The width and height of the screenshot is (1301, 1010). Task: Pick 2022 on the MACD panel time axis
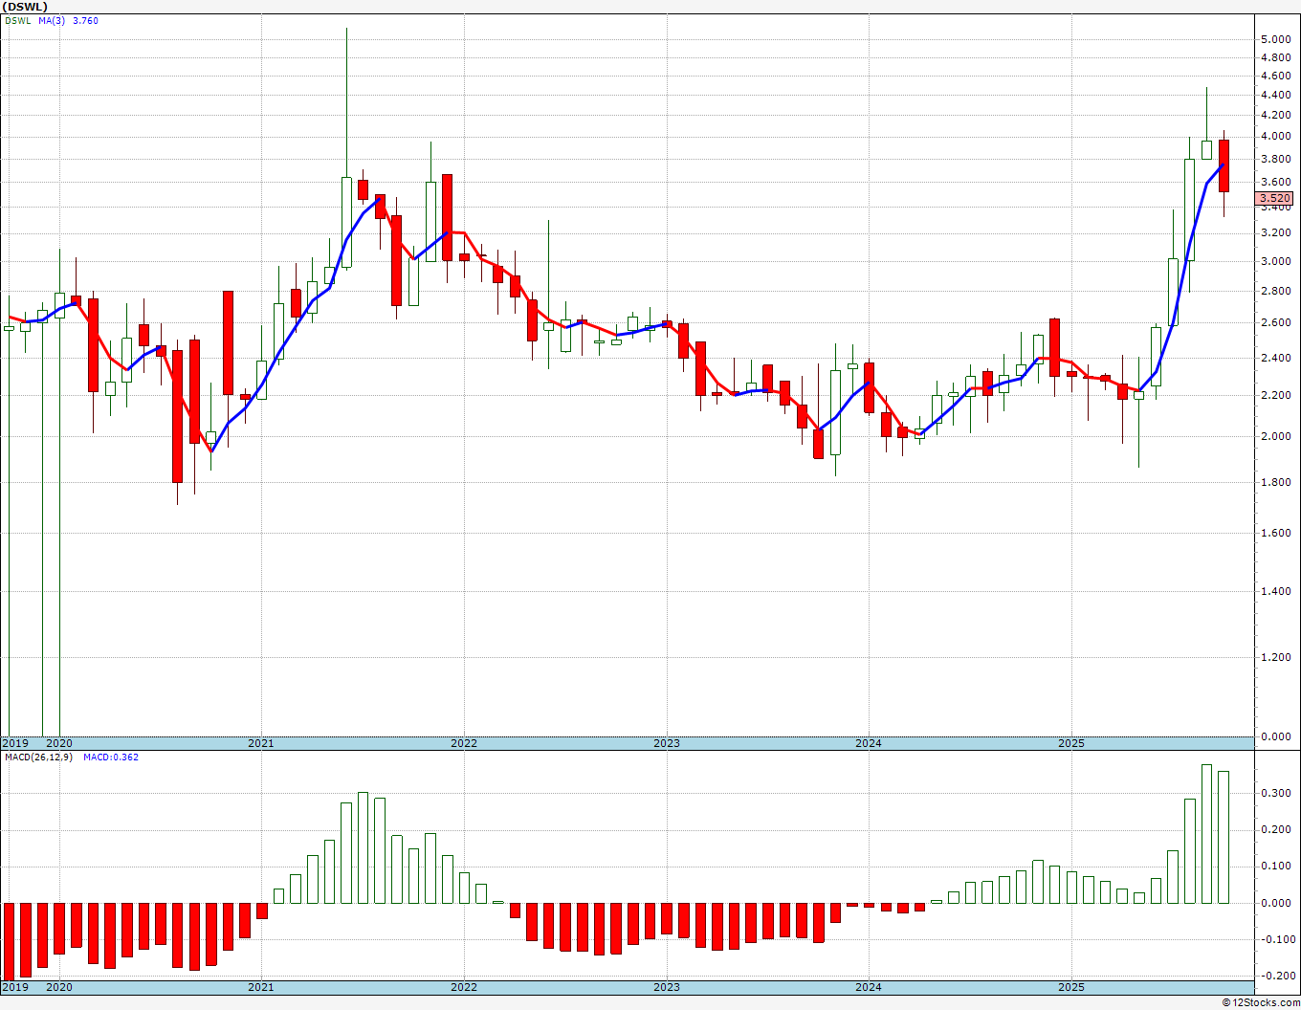coord(464,987)
